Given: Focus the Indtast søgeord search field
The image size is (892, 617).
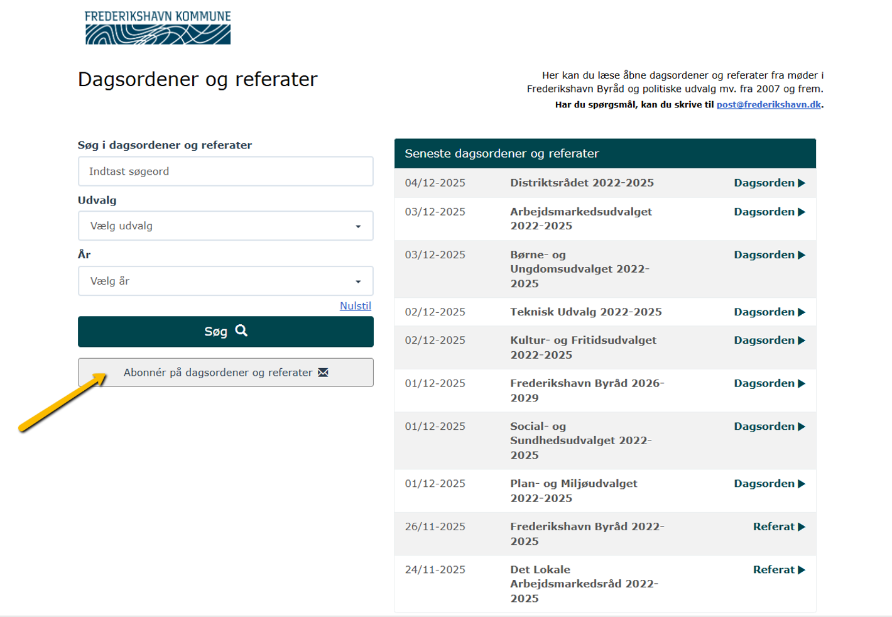Looking at the screenshot, I should click(225, 172).
